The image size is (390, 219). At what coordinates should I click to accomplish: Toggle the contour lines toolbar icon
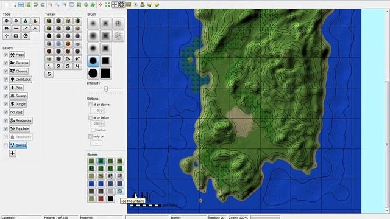pyautogui.click(x=121, y=4)
